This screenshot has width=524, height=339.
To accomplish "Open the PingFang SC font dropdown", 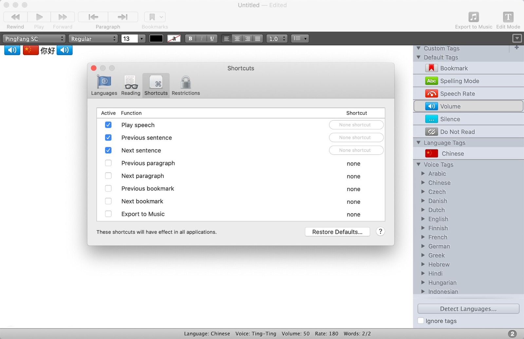I will click(x=34, y=39).
